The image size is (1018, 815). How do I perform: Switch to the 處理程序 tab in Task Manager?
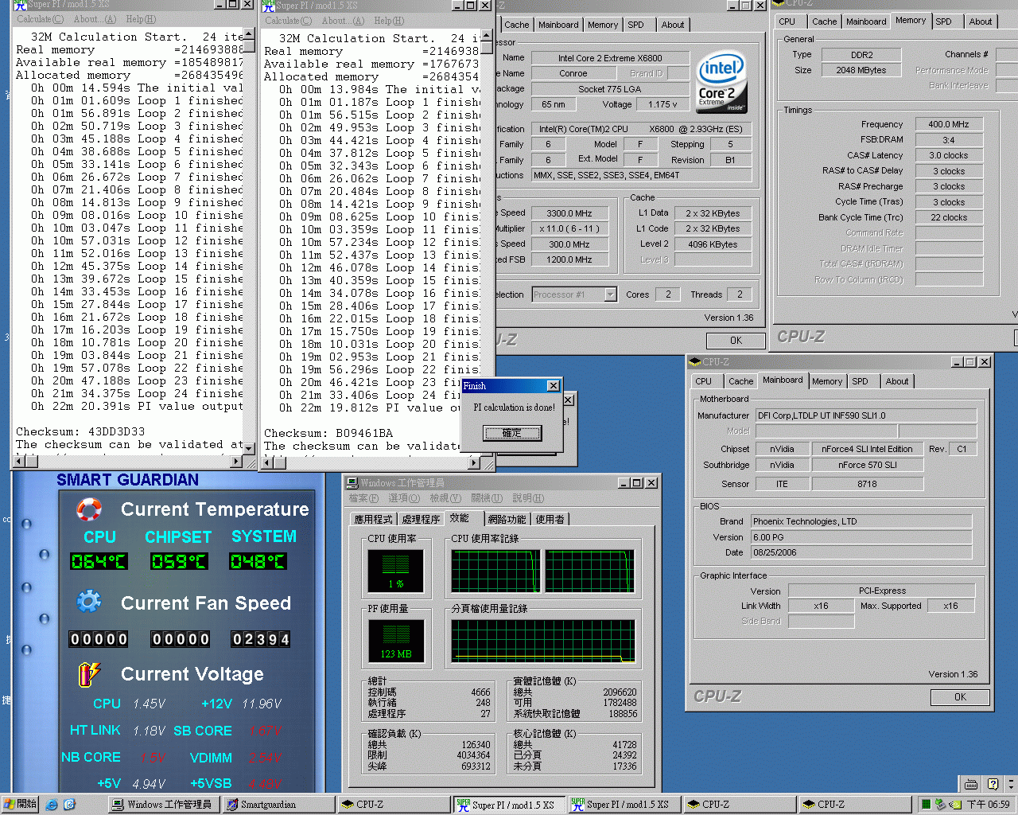(x=421, y=519)
